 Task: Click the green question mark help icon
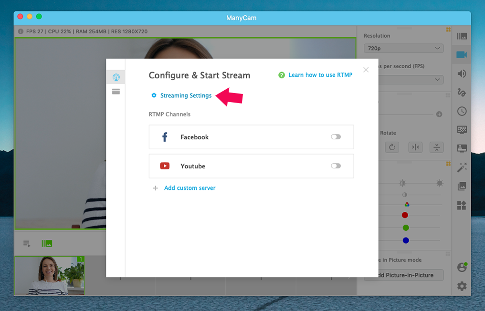(x=282, y=75)
